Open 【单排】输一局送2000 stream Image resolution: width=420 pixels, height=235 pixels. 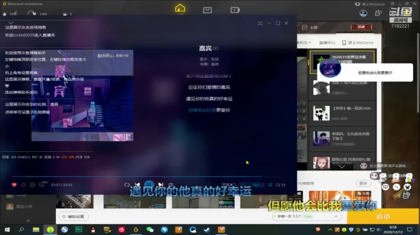(x=342, y=113)
